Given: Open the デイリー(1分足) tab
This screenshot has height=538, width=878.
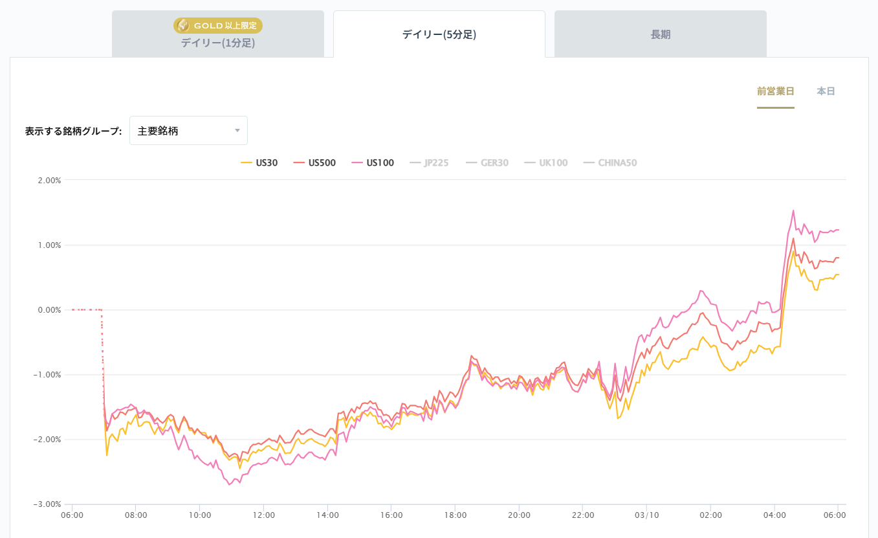Looking at the screenshot, I should coord(217,43).
